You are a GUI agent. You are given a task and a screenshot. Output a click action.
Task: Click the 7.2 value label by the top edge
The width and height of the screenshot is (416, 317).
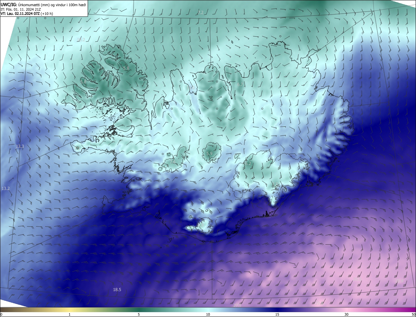point(201,12)
